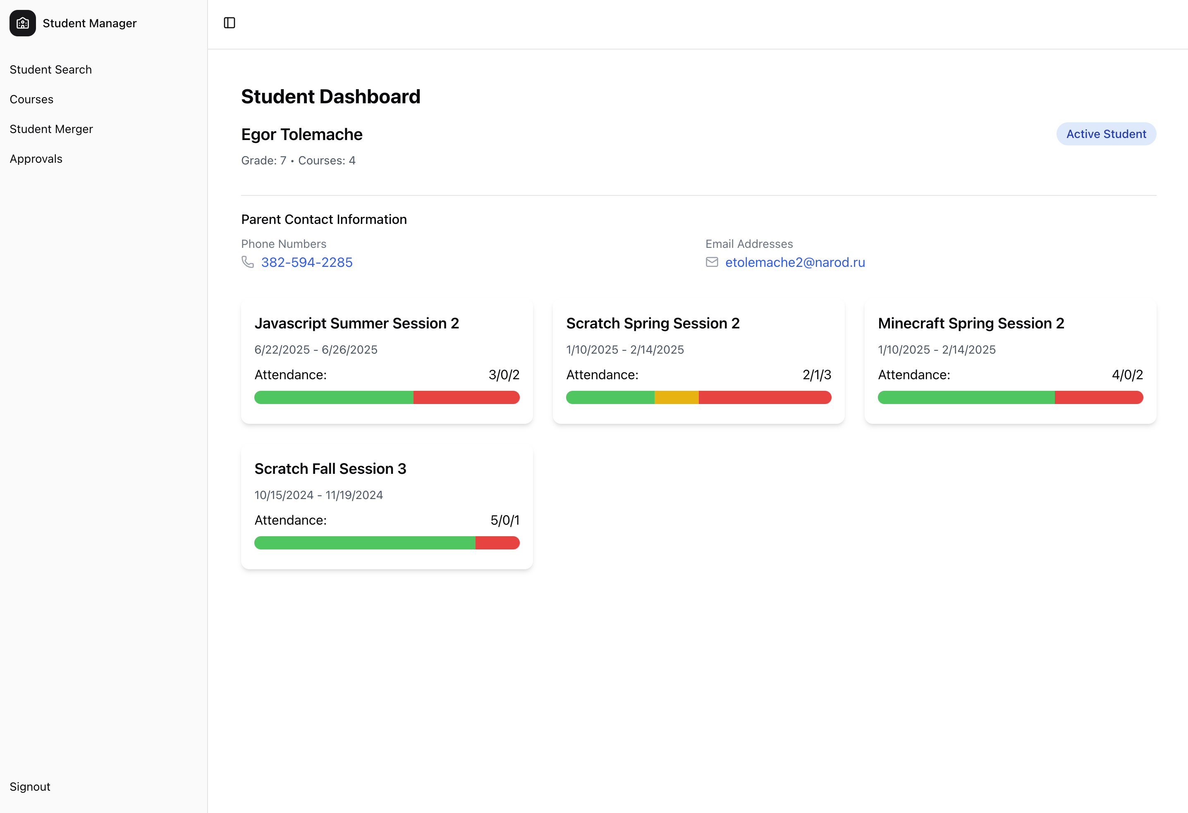Click red segment of Scratch Fall attendance bar
Viewport: 1188px width, 813px height.
click(x=497, y=543)
